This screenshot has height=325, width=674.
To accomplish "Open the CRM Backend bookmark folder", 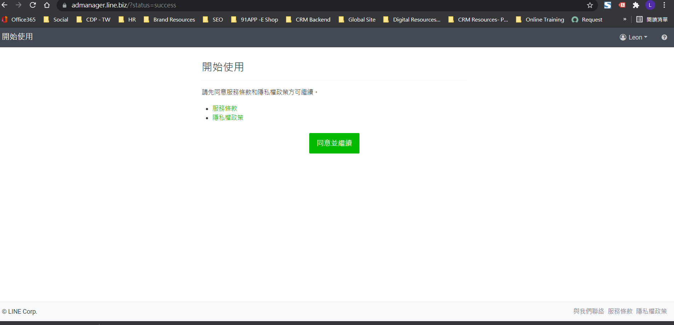I will point(308,20).
